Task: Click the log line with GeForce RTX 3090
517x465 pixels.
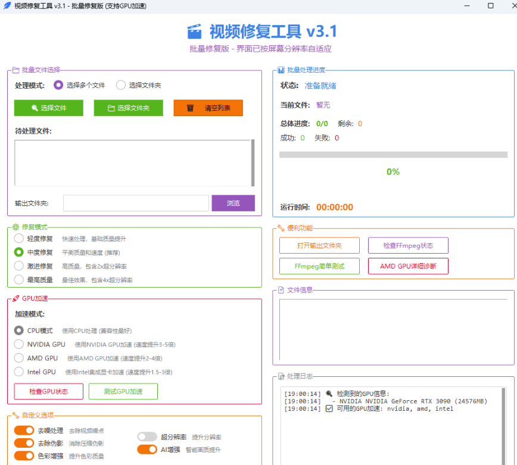Action: (385, 401)
